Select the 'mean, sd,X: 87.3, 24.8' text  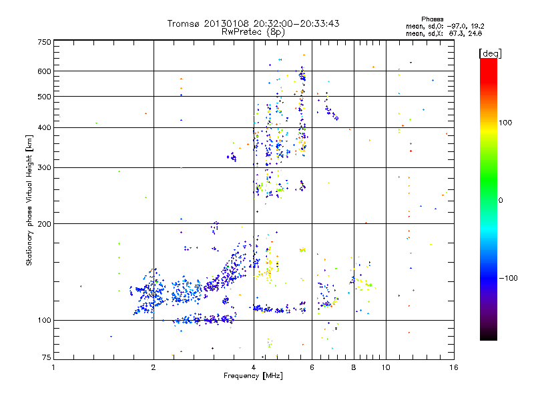pyautogui.click(x=444, y=34)
